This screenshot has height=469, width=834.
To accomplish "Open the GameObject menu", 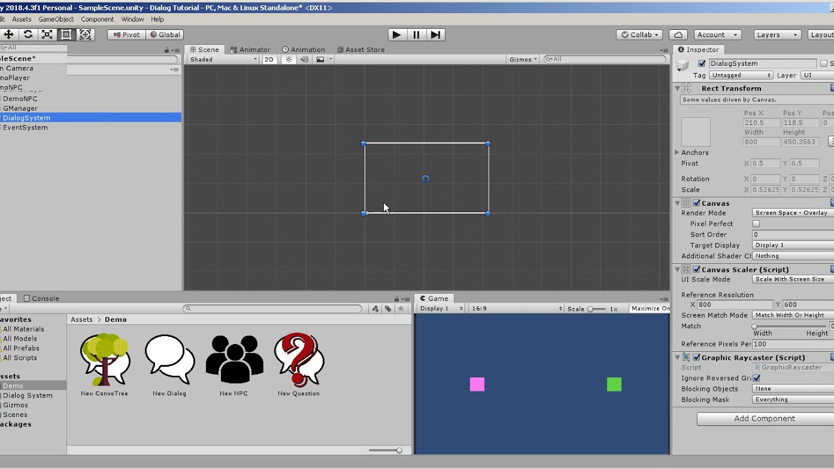I will [56, 19].
